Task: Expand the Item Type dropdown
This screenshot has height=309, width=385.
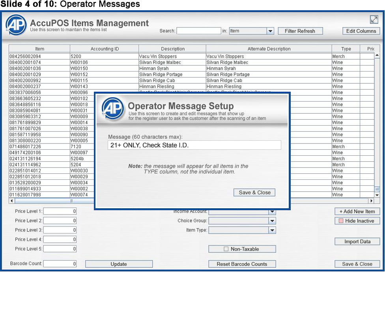Action: click(x=272, y=230)
